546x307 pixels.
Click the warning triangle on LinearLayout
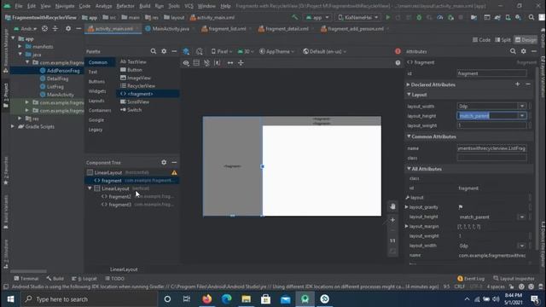point(174,172)
